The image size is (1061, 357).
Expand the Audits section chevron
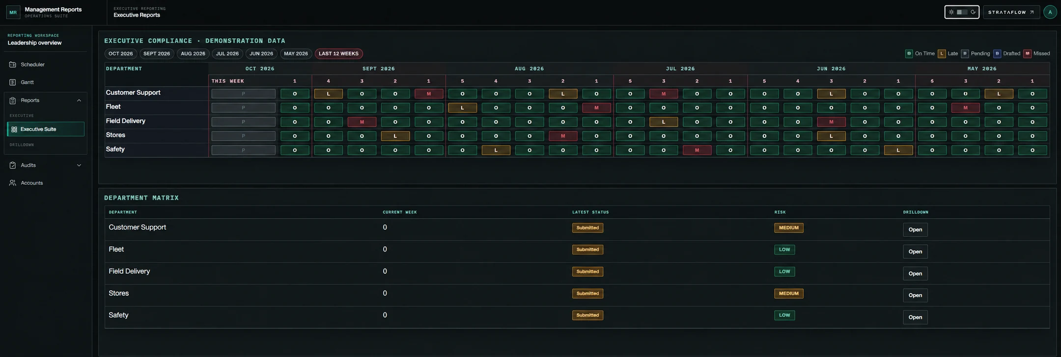79,165
